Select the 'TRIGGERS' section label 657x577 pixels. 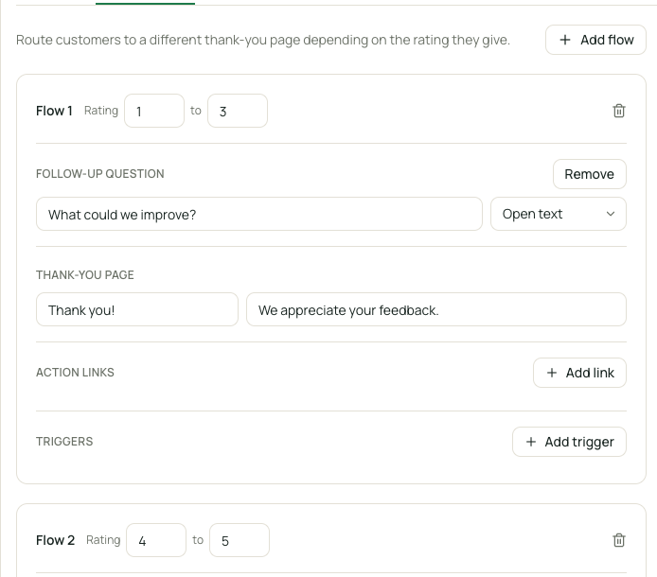coord(64,442)
